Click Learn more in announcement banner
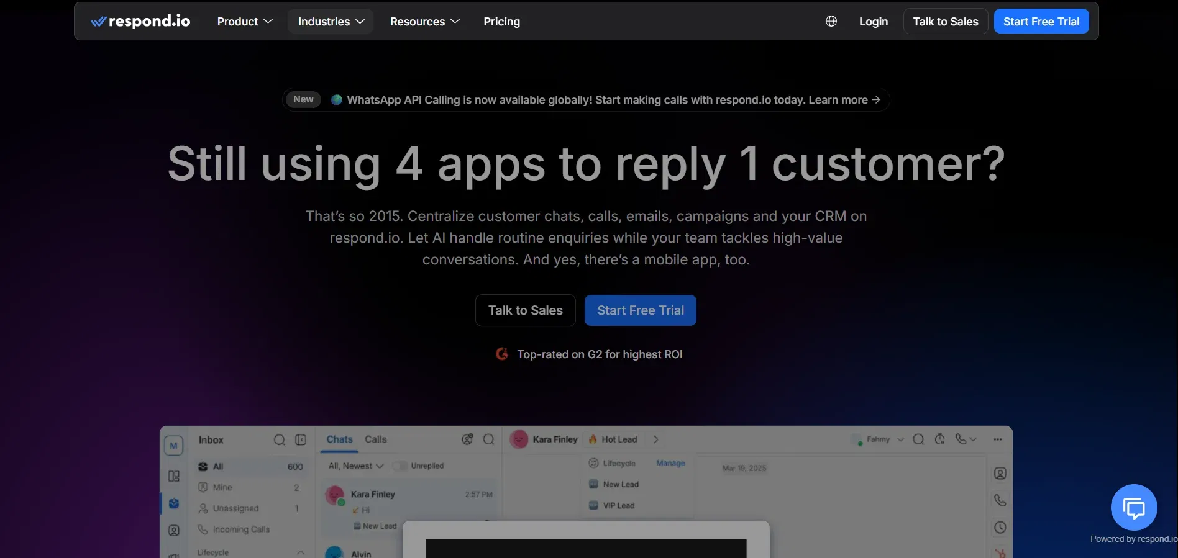Screen dimensions: 1178x558 point(844,100)
